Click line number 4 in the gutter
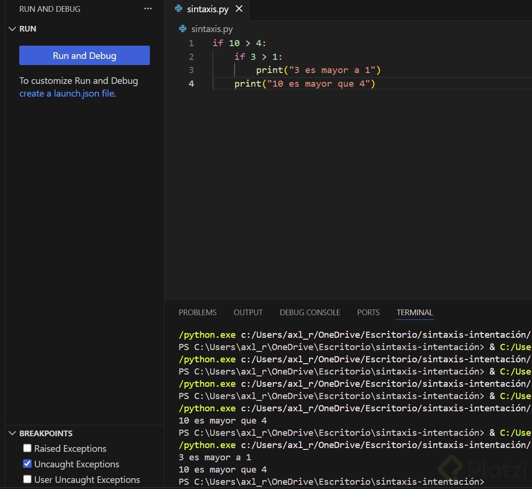This screenshot has height=489, width=532. point(191,84)
